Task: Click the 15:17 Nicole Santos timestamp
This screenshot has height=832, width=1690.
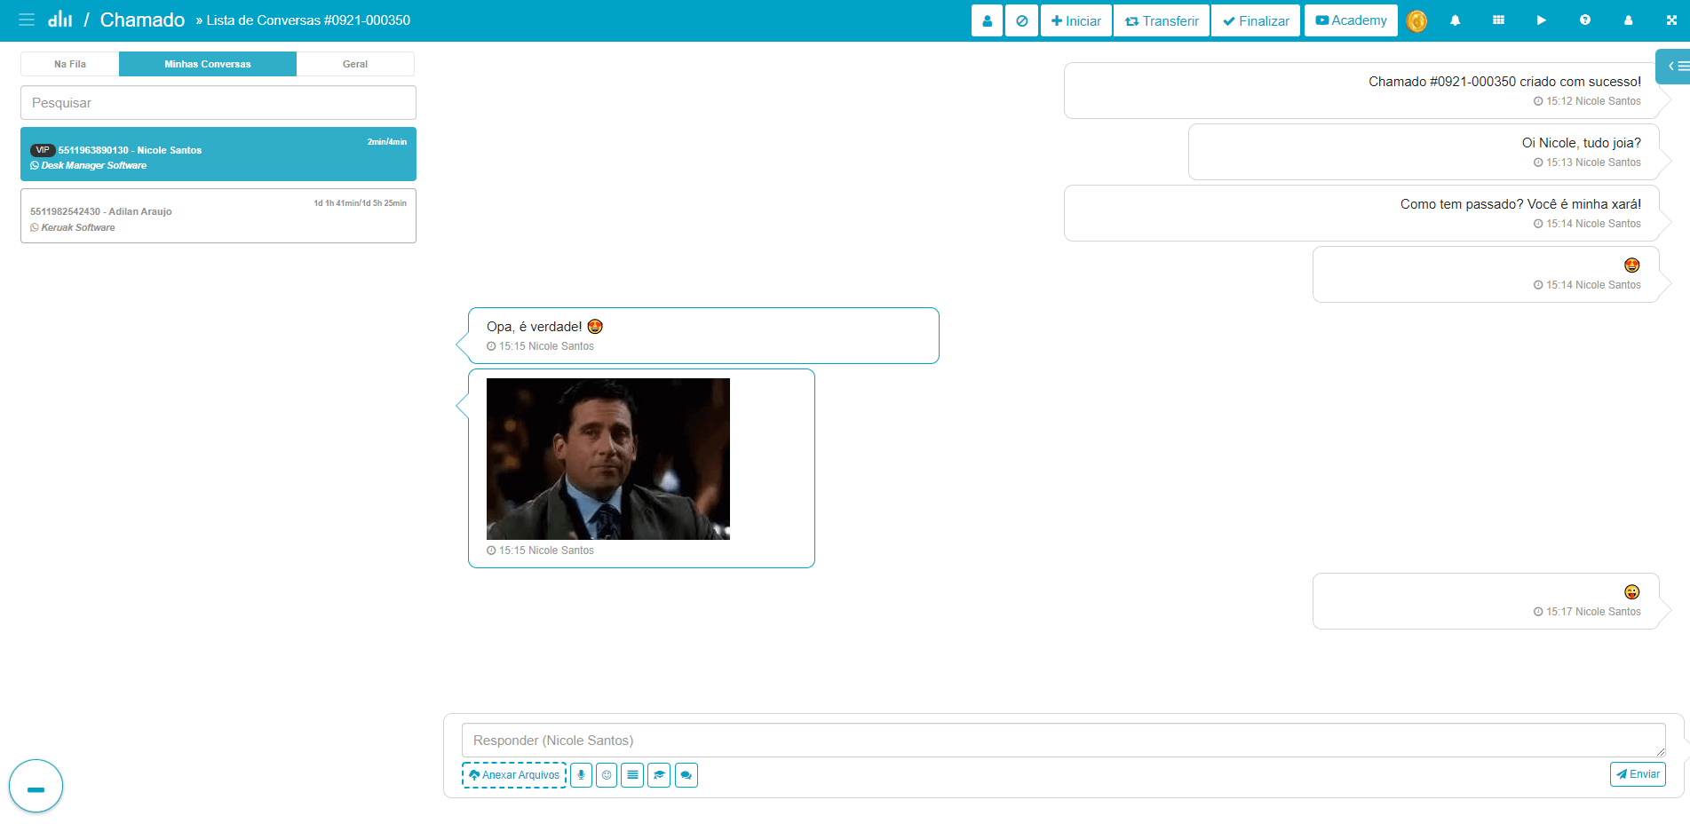Action: coord(1587,612)
